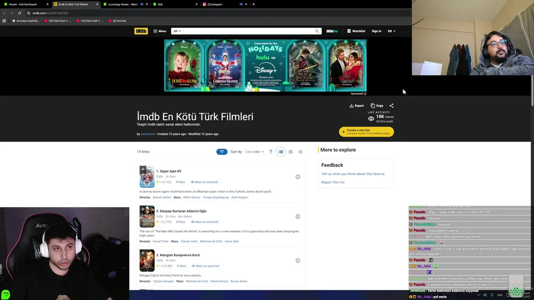This screenshot has width=534, height=300.
Task: Expand the All search category dropdown
Action: click(177, 31)
